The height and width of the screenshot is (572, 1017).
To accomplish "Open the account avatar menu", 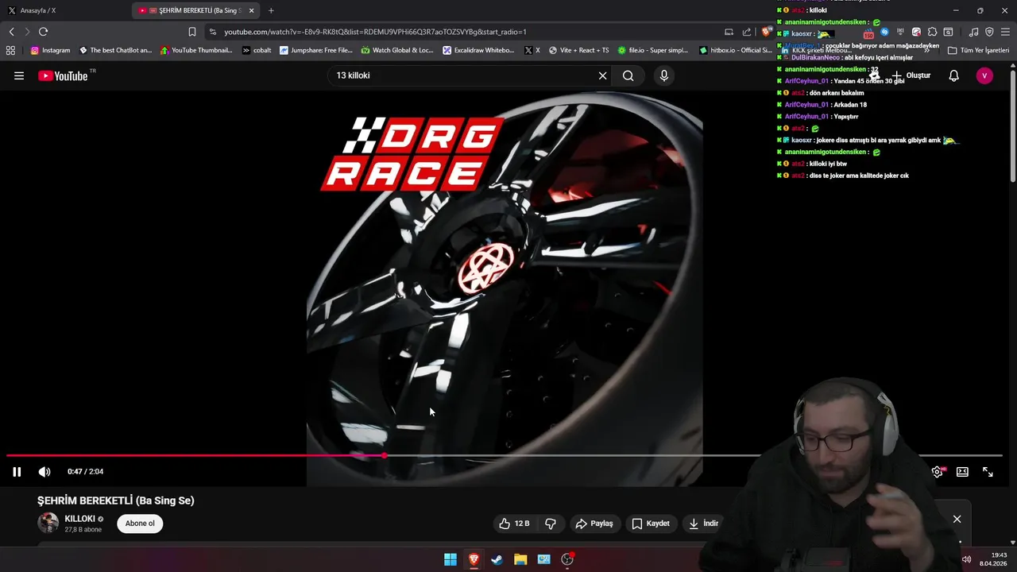I will [984, 75].
